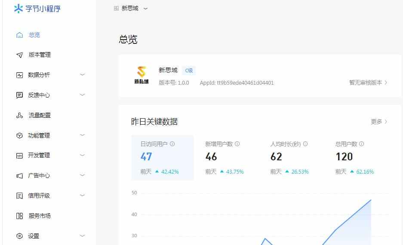Expand the 信用评级 menu chevron
Viewport: 403px width, 245px height.
coord(82,196)
